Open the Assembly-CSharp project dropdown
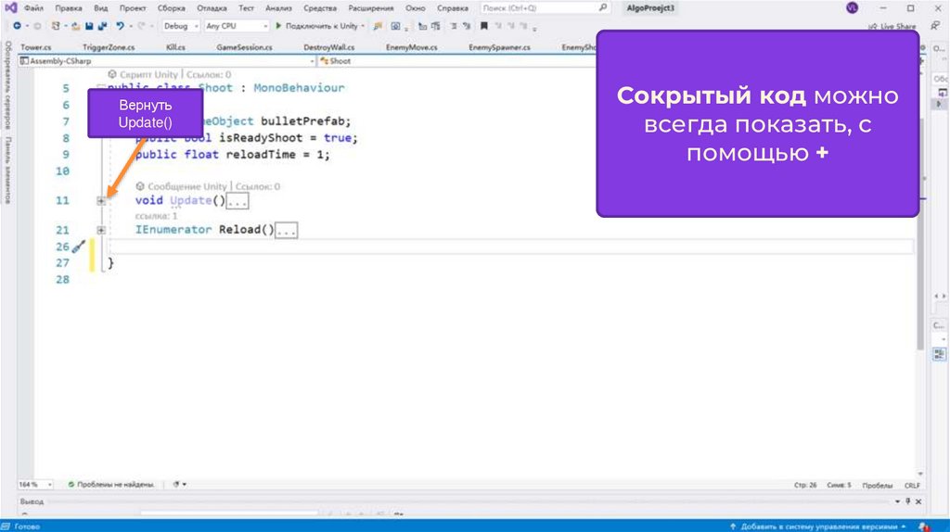This screenshot has width=950, height=532. click(x=167, y=61)
